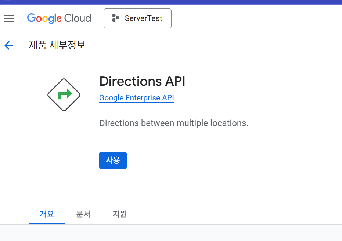The height and width of the screenshot is (241, 342).
Task: Open the hamburger navigation menu
Action: click(x=9, y=18)
